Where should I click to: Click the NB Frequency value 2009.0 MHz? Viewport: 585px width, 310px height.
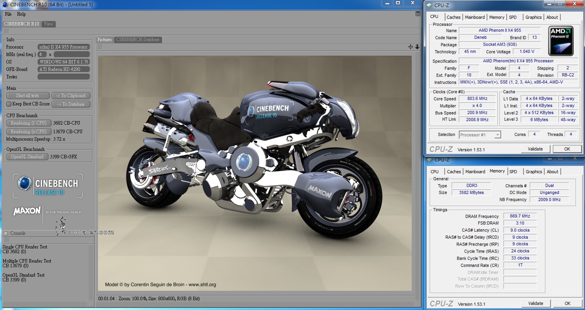(549, 199)
